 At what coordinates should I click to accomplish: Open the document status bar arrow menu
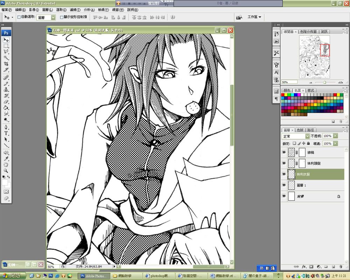tap(114, 266)
